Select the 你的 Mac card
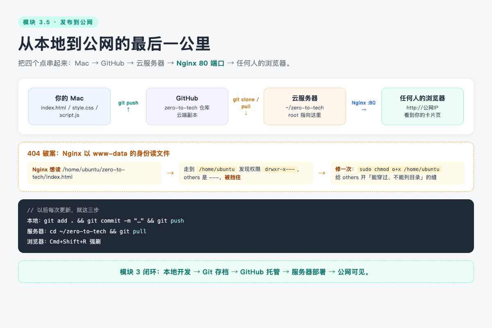This screenshot has width=492, height=328. 69,106
